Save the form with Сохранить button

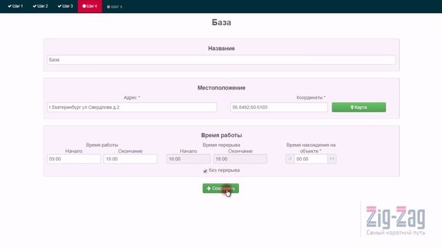(221, 188)
